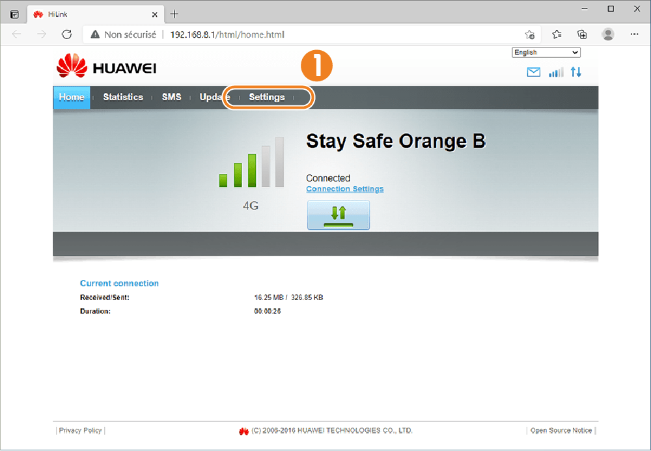
Task: Open the Privacy Policy link
Action: pyautogui.click(x=80, y=431)
